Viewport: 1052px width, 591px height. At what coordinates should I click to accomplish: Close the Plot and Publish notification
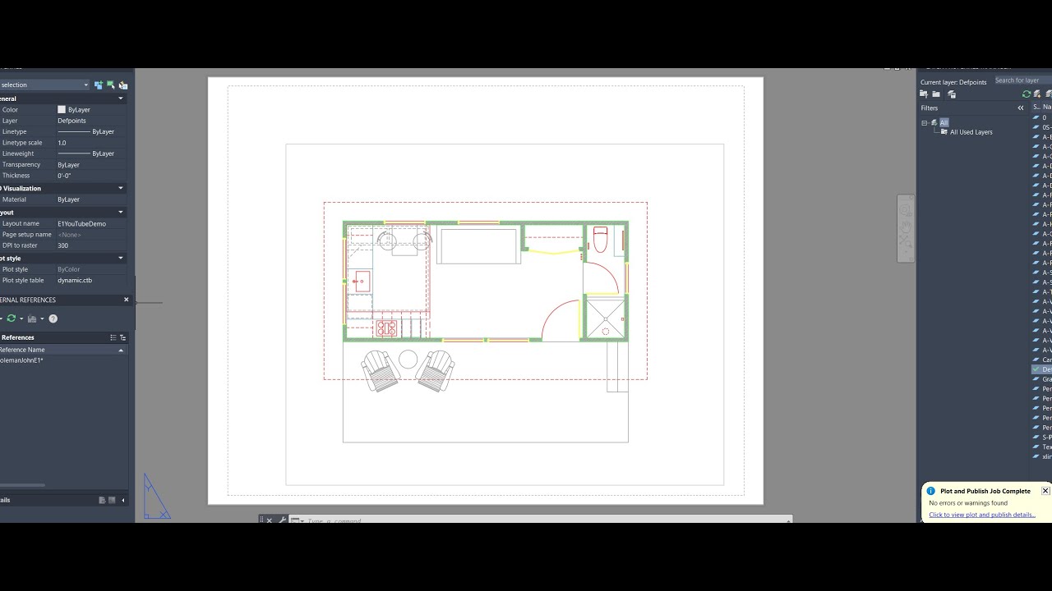1045,491
